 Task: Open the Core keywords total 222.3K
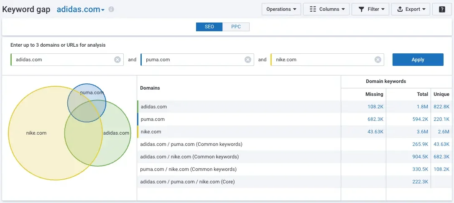click(x=420, y=182)
